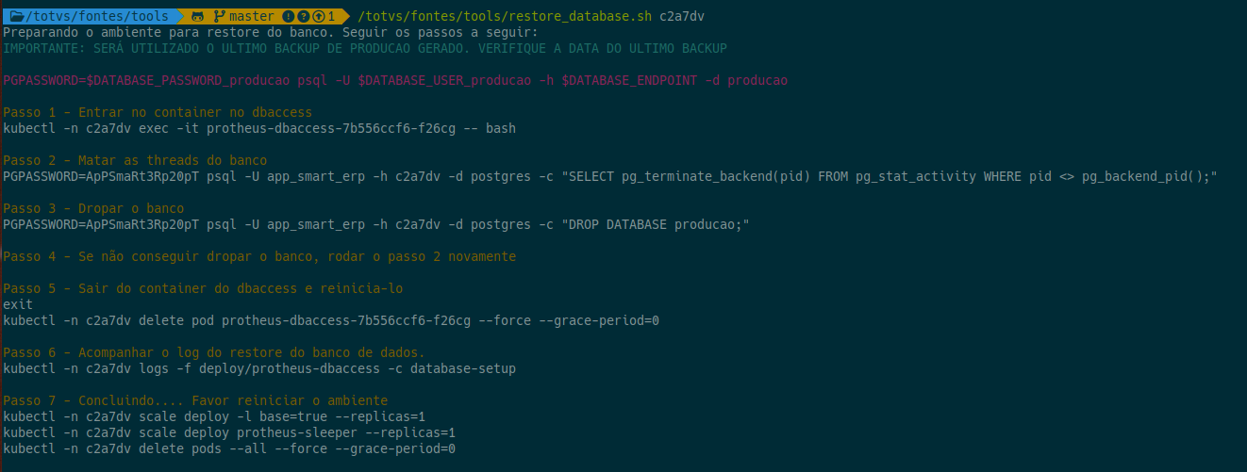Click the 'Passo 4' retry instruction line

[259, 257]
